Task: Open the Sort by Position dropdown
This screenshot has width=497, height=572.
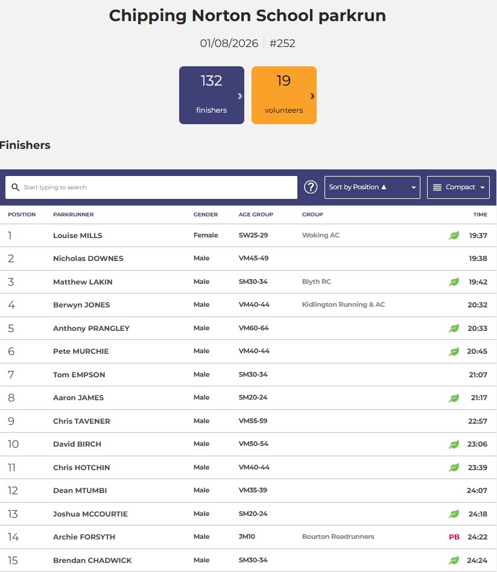Action: (372, 187)
